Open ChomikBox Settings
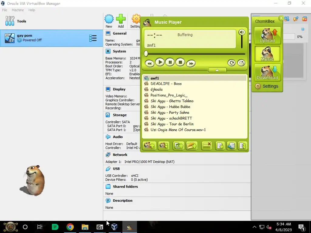This screenshot has width=311, height=233. click(x=267, y=86)
